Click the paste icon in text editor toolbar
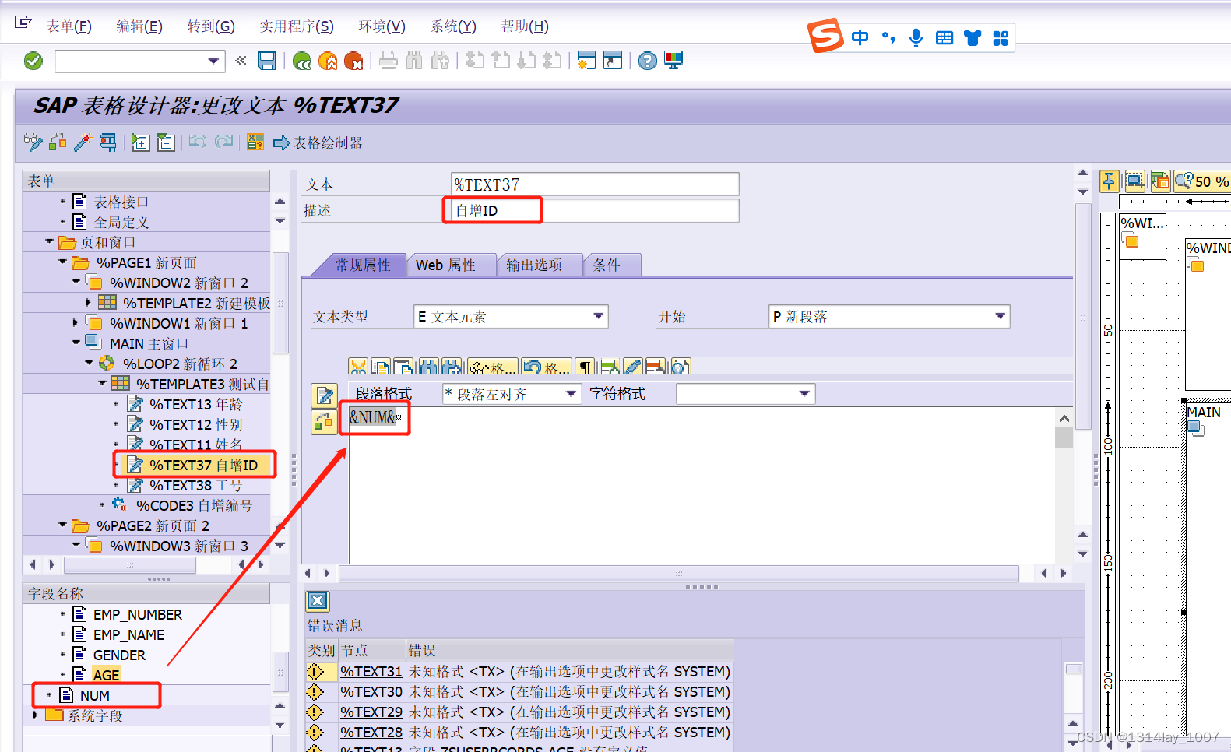1231x752 pixels. click(x=404, y=367)
